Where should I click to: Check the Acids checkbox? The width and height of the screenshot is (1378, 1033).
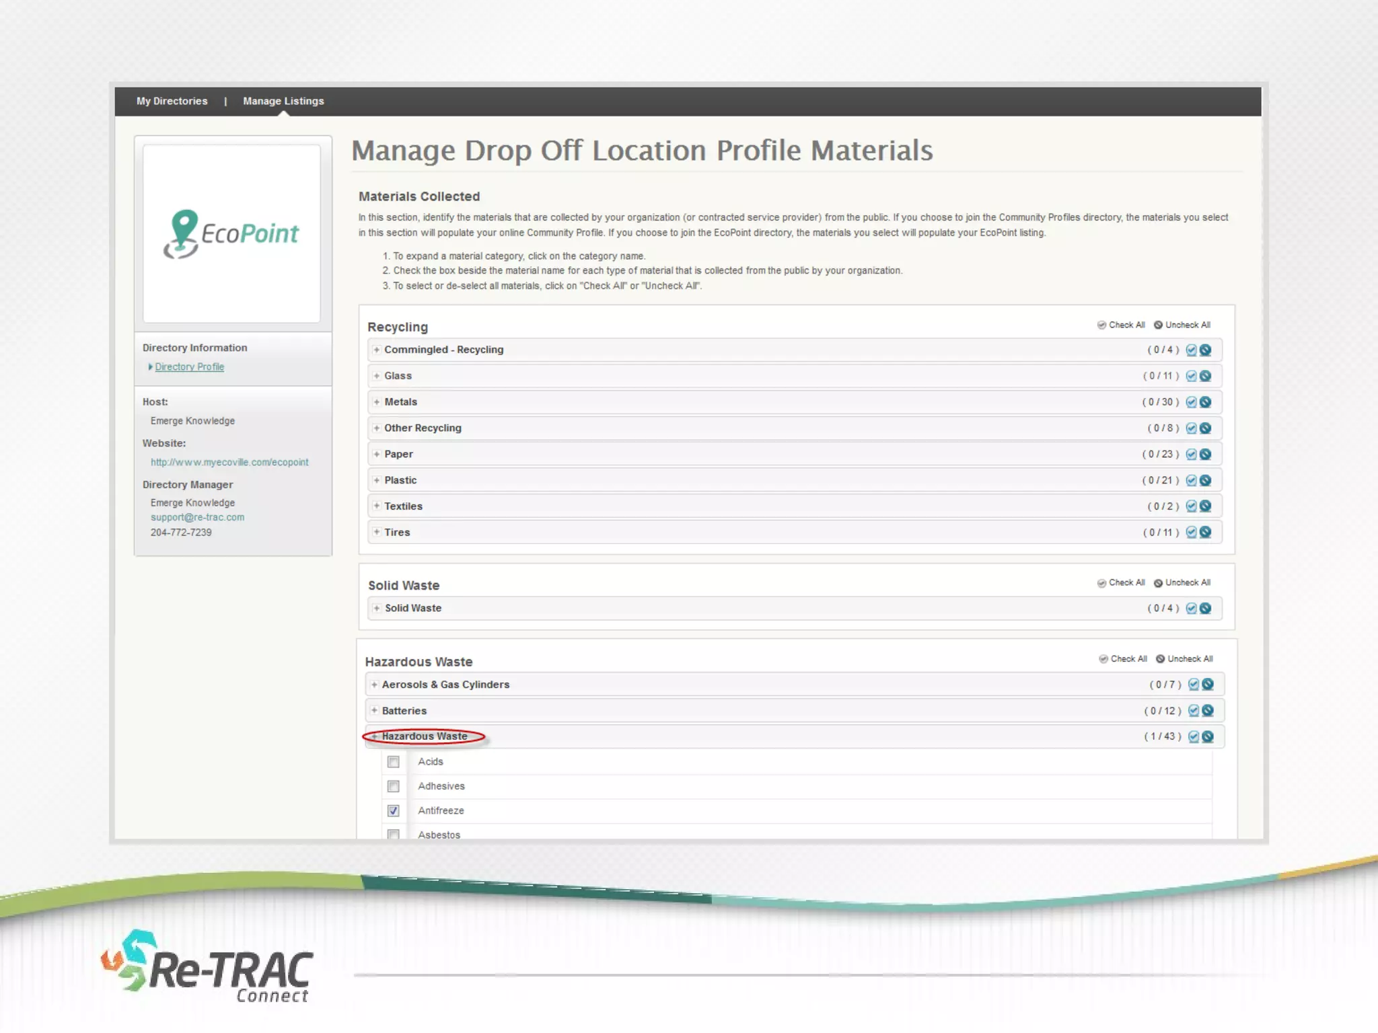click(394, 762)
